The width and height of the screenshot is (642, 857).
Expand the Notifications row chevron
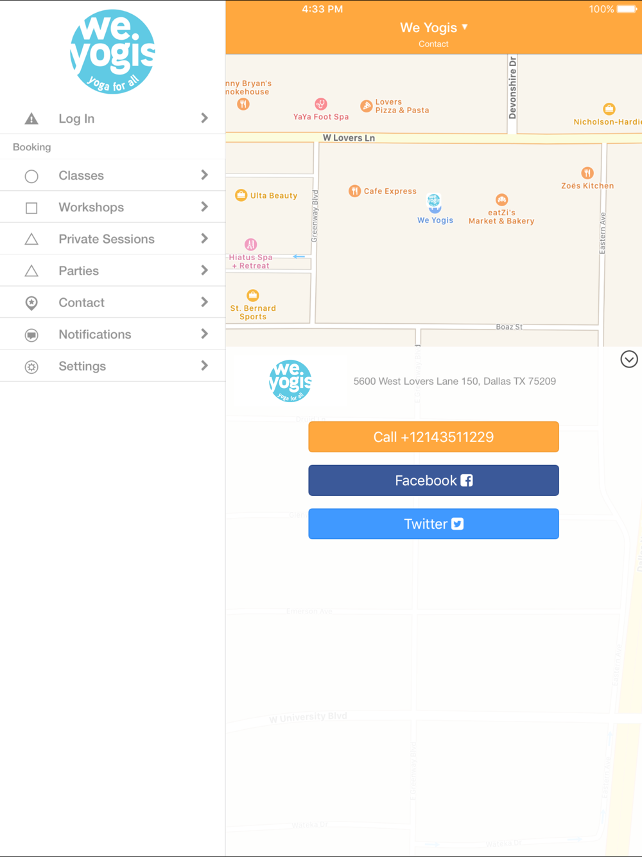tap(204, 334)
